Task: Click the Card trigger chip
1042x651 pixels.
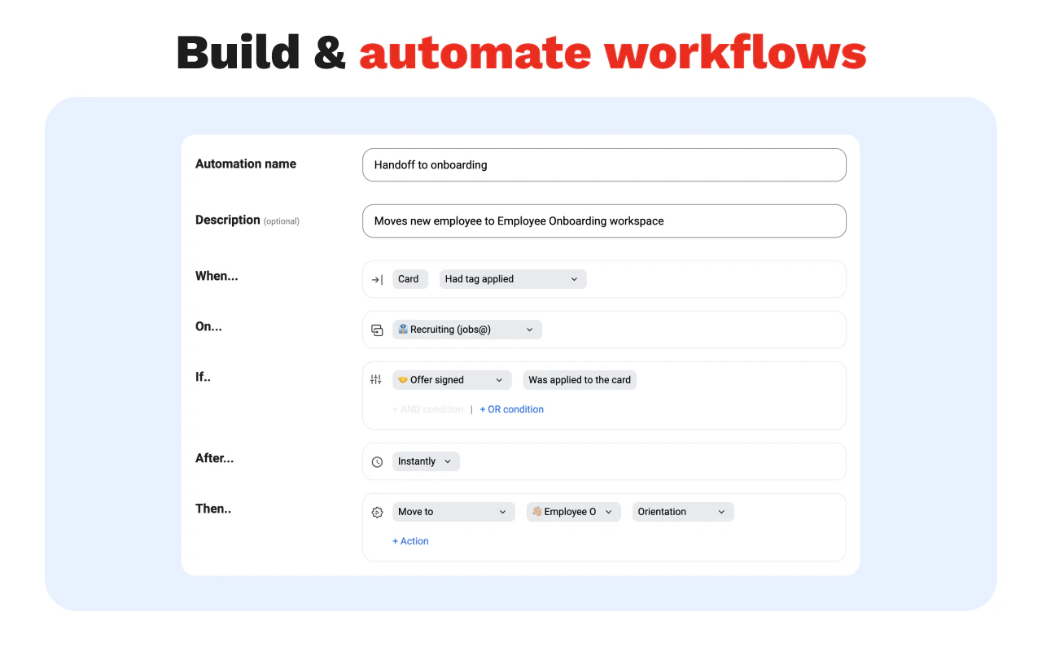Action: point(409,279)
